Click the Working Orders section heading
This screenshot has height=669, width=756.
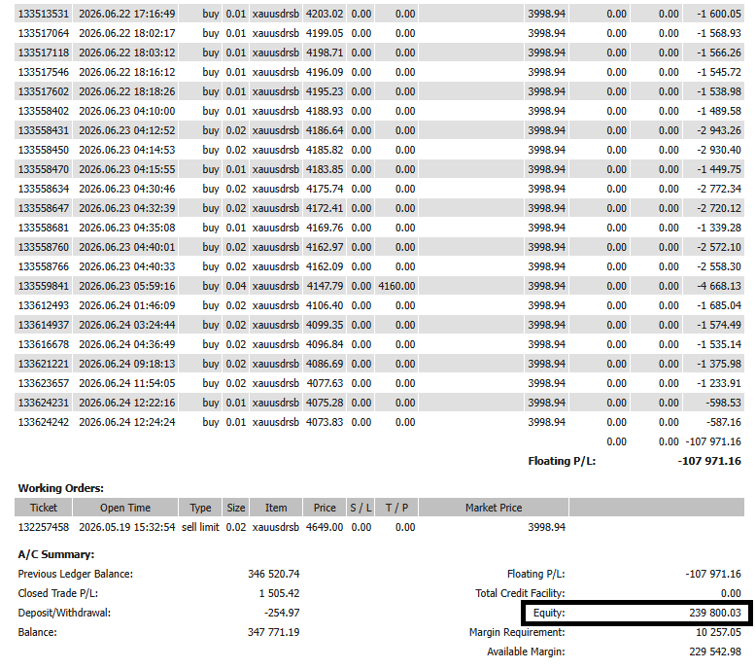[x=61, y=488]
